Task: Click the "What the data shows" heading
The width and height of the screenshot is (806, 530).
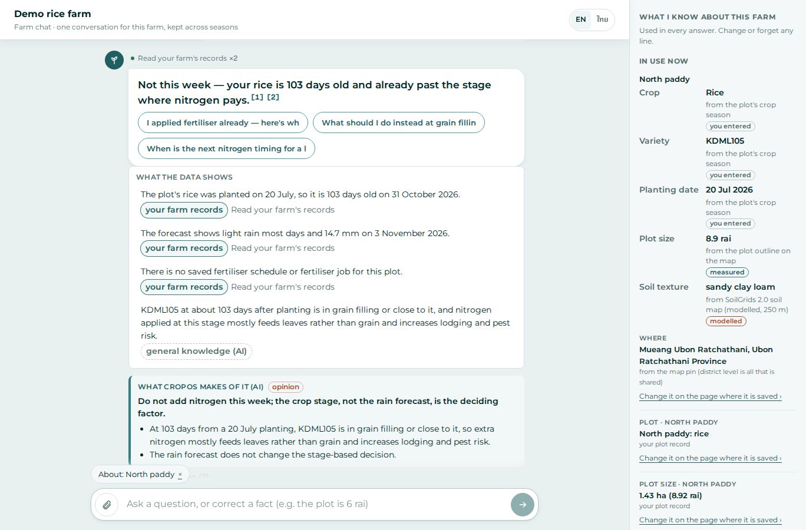Action: pyautogui.click(x=184, y=177)
